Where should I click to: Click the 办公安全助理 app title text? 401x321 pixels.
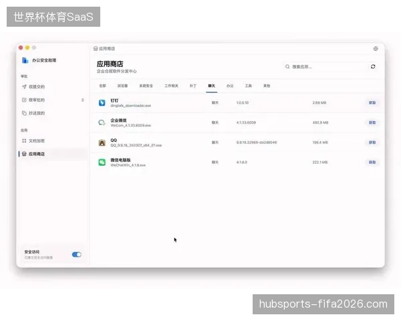pos(44,60)
